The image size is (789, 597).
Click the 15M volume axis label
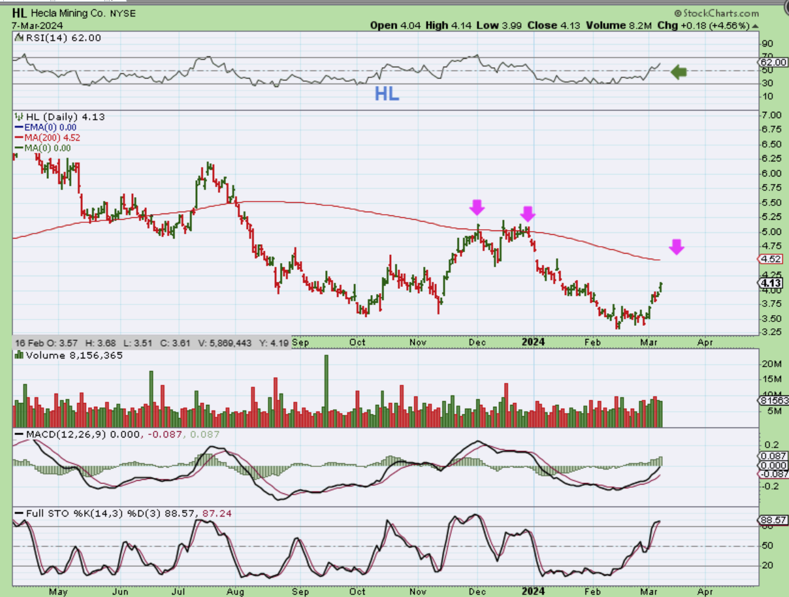(770, 380)
